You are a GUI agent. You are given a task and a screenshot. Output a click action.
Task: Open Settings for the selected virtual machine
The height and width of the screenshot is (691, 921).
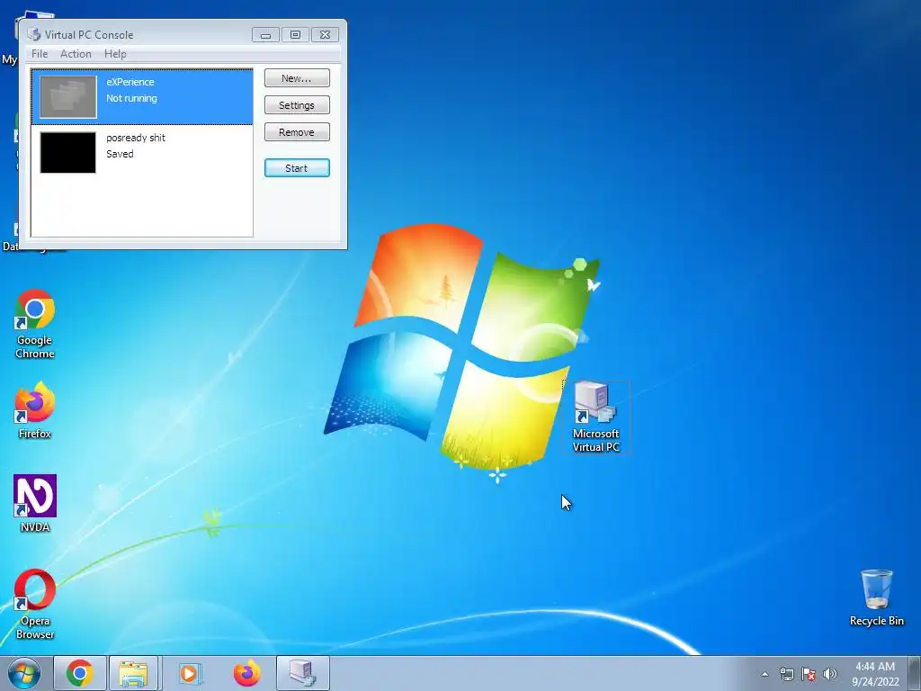click(297, 105)
